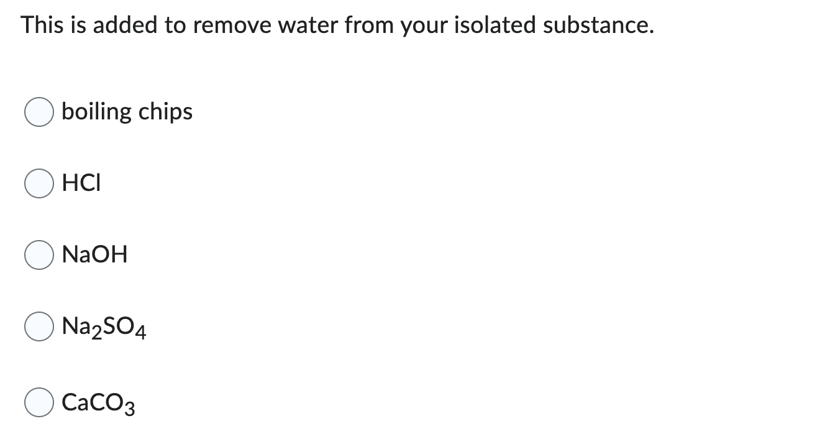
Task: Select the HCl radio button
Action: [x=39, y=183]
